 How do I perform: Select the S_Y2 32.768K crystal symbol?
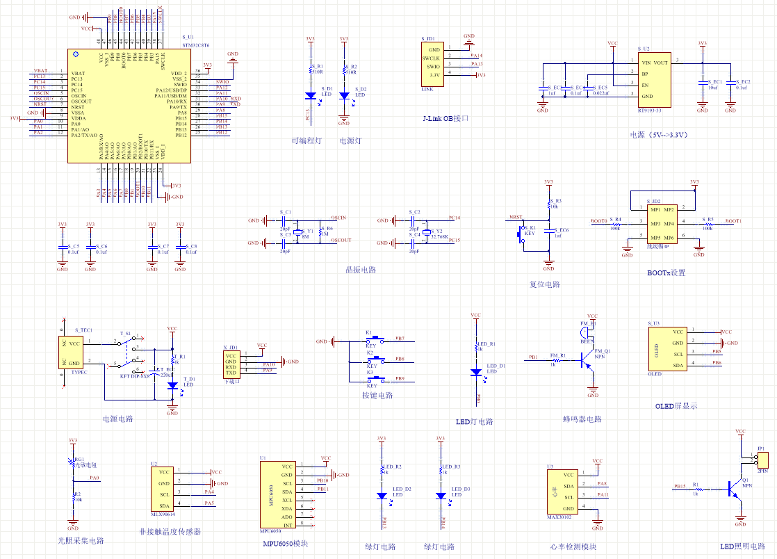point(426,232)
